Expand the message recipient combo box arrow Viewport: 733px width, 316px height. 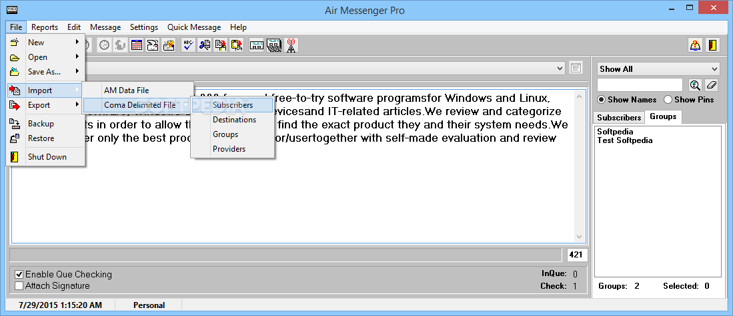click(560, 69)
